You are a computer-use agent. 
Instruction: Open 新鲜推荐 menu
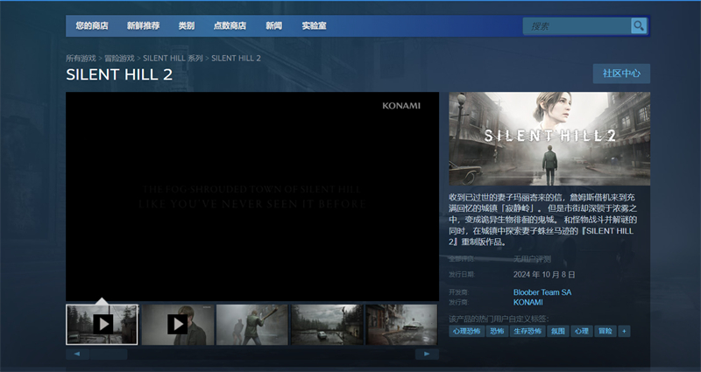144,26
